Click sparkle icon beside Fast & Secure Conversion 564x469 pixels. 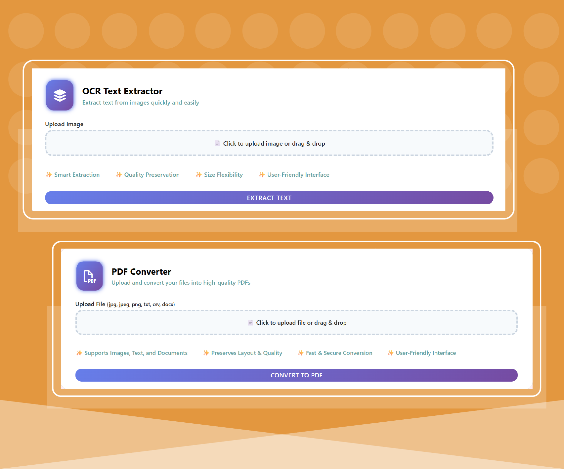click(300, 353)
